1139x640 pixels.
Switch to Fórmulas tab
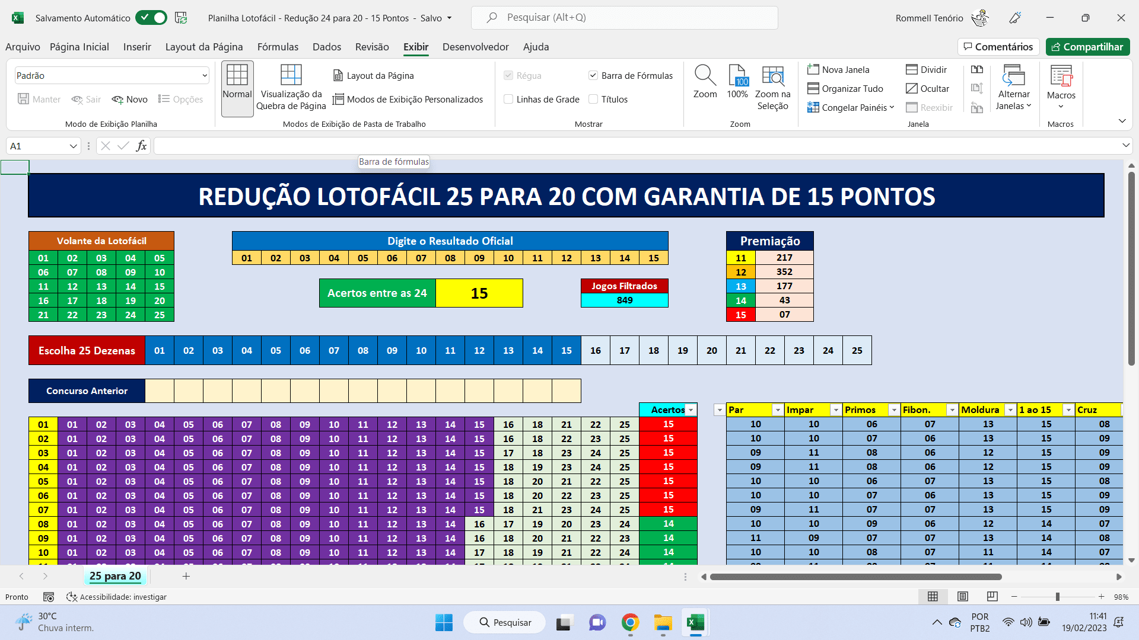click(x=278, y=47)
